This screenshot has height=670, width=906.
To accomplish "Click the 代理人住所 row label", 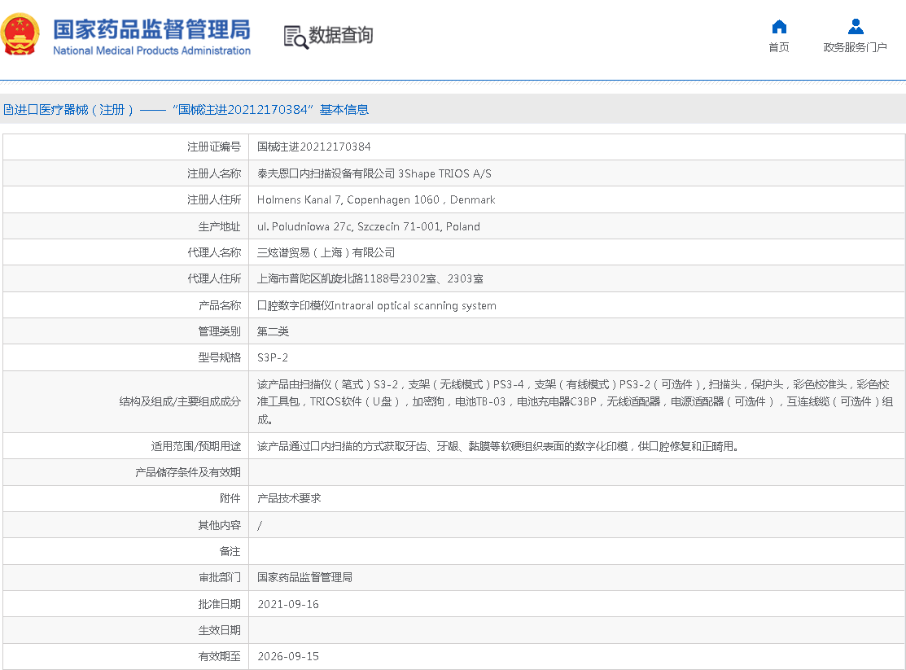I will coord(214,278).
